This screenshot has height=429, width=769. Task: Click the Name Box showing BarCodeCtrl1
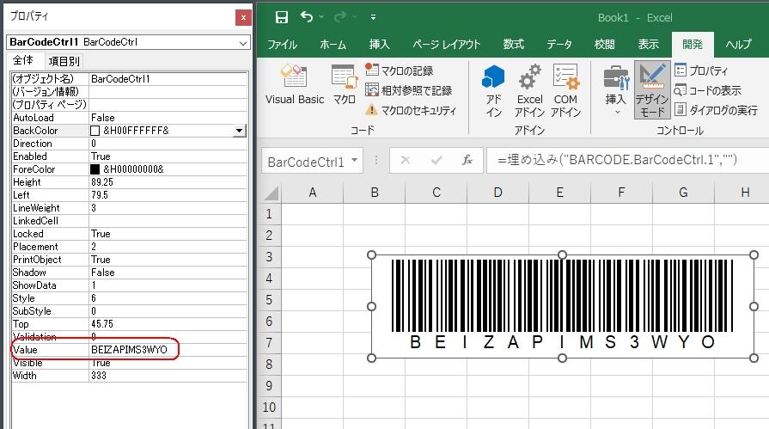(306, 162)
